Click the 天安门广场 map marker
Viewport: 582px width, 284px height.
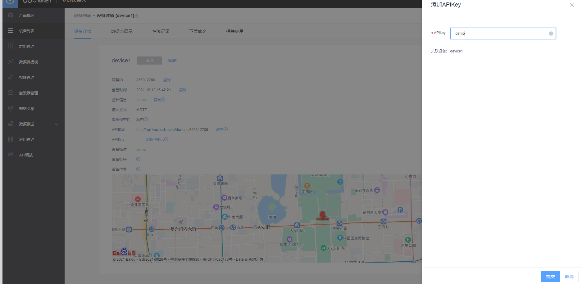(323, 248)
